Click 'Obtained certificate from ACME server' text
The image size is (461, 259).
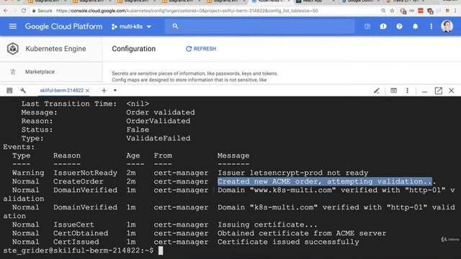coord(302,233)
